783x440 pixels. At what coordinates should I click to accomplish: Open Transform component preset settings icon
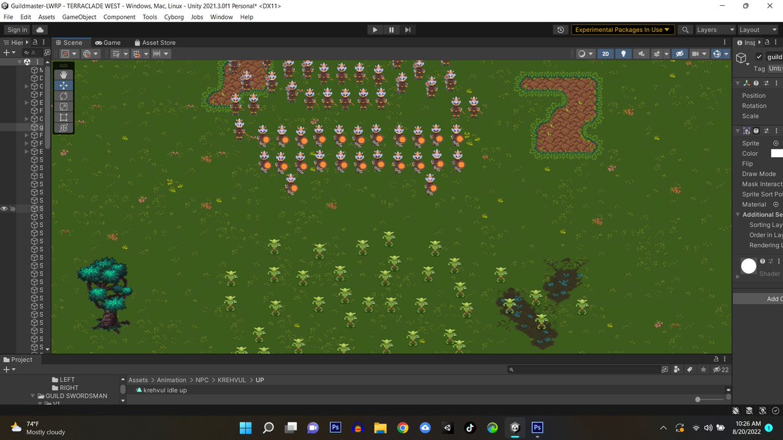pyautogui.click(x=766, y=83)
